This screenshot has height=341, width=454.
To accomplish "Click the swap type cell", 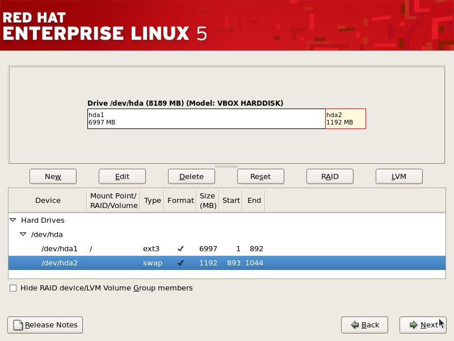I will point(153,263).
